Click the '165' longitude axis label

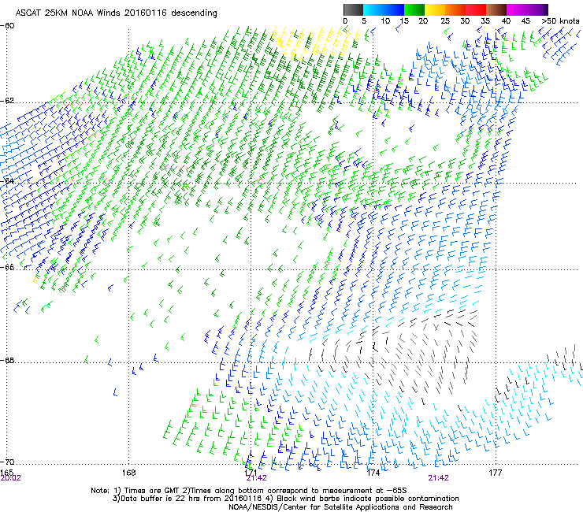[6, 473]
